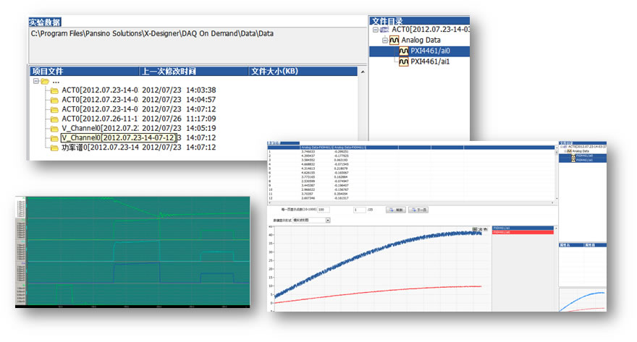Select the red PXI4461/ai1 legend entry
637x342 pixels.
click(x=523, y=232)
